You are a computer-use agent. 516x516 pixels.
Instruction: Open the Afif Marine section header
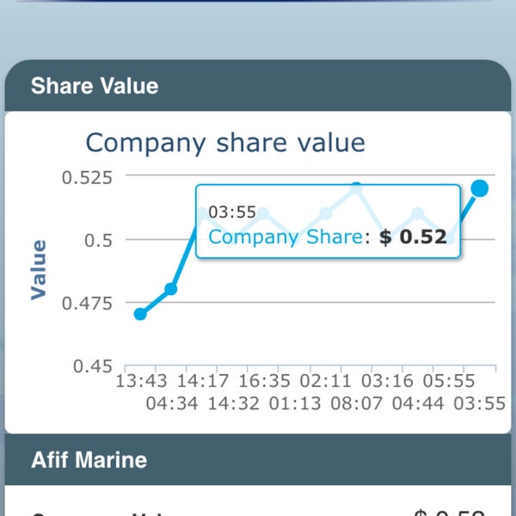(x=89, y=459)
